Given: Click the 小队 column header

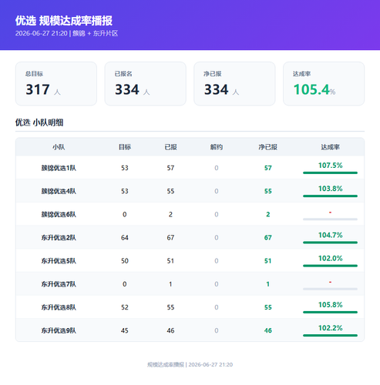Looking at the screenshot, I should click(x=59, y=147).
